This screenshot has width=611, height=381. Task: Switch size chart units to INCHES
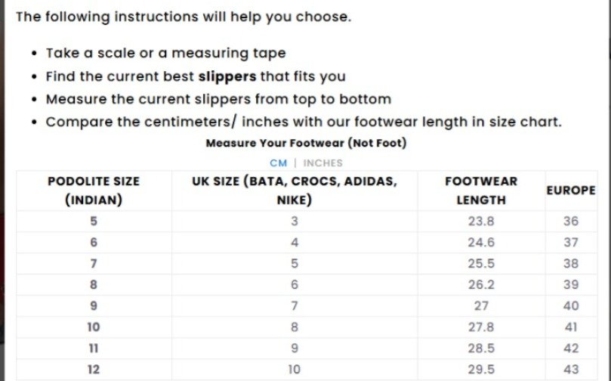point(322,163)
